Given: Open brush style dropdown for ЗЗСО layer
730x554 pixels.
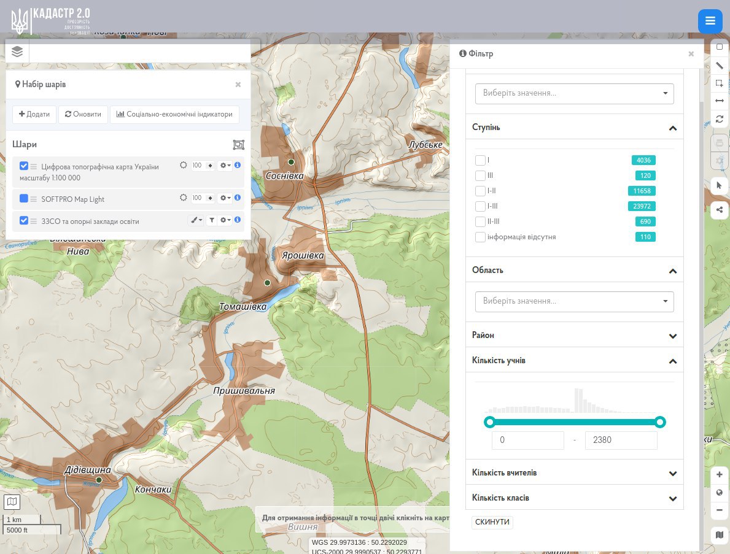Looking at the screenshot, I should (x=196, y=220).
